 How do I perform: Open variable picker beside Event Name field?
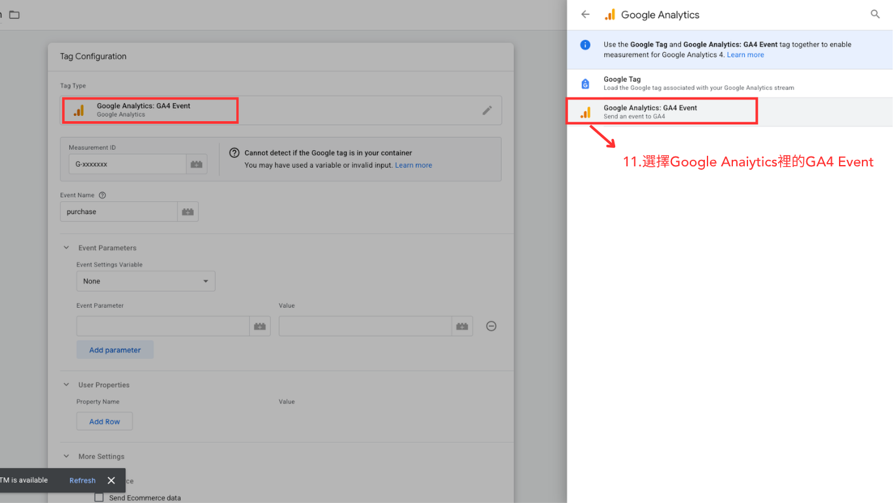pos(188,212)
